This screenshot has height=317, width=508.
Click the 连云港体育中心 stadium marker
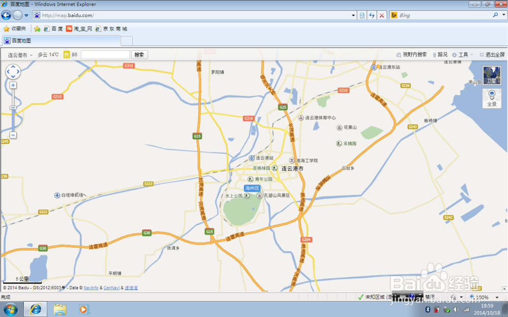pos(301,118)
